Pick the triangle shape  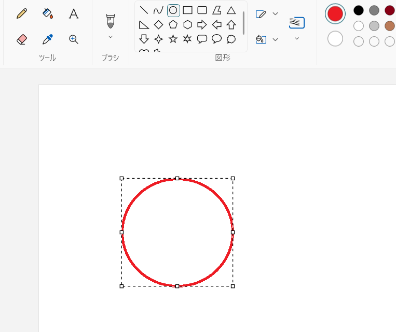tap(231, 10)
